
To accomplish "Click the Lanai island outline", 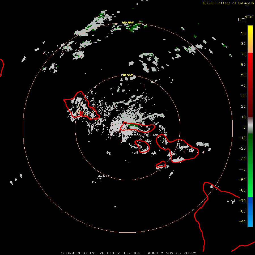I will (142, 146).
